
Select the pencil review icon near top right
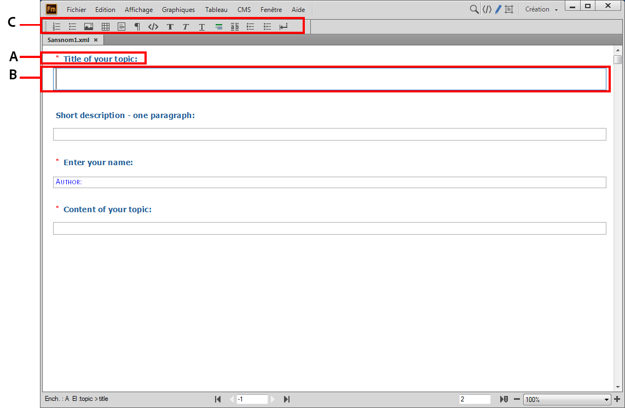pyautogui.click(x=499, y=9)
